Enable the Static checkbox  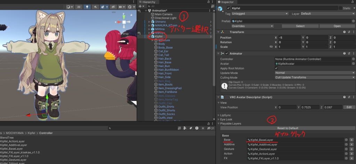coord(340,8)
